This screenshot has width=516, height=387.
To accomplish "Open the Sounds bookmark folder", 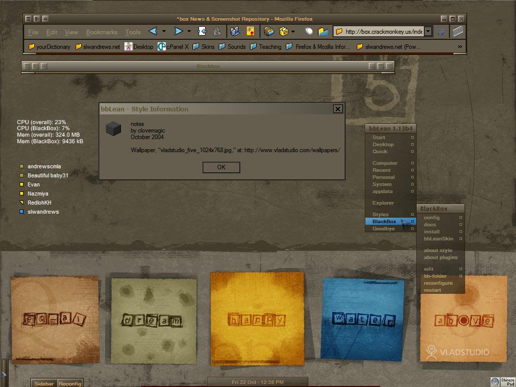I will coord(232,47).
